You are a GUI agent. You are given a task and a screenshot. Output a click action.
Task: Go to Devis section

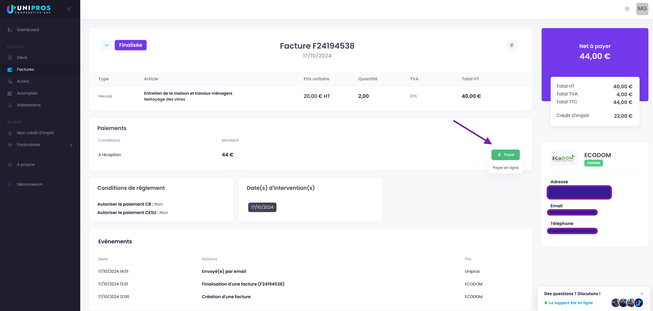pos(22,58)
